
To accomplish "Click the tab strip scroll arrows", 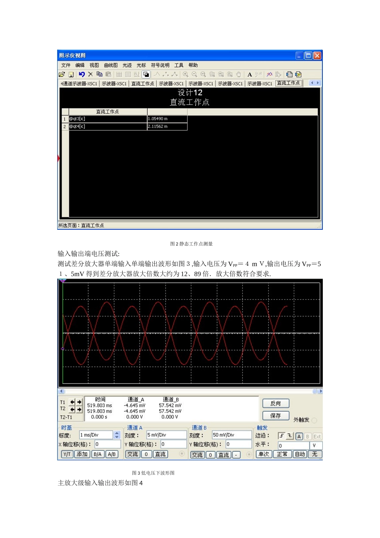I will click(x=315, y=83).
